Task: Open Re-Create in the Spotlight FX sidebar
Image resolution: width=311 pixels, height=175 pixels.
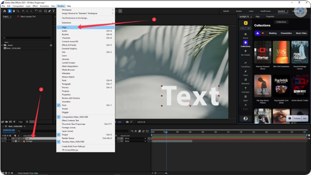Action: point(245,52)
